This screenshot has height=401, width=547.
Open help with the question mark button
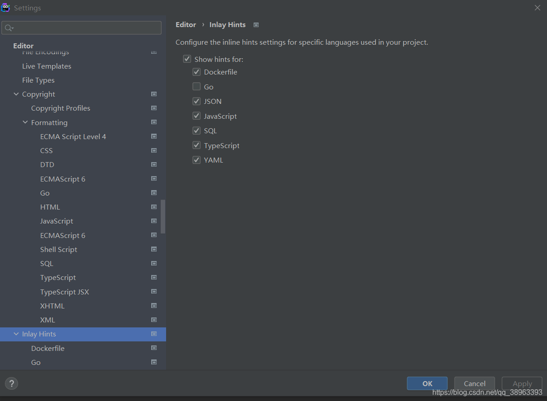[11, 383]
